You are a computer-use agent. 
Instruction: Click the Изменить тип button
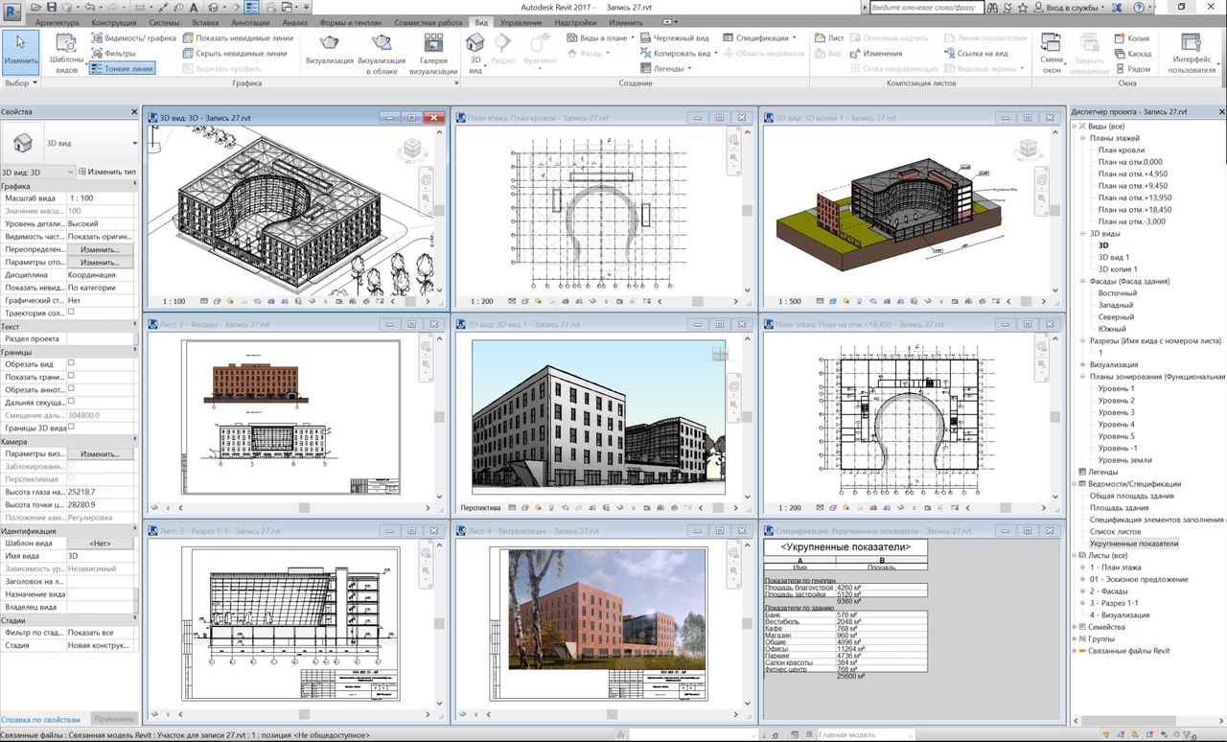(106, 172)
